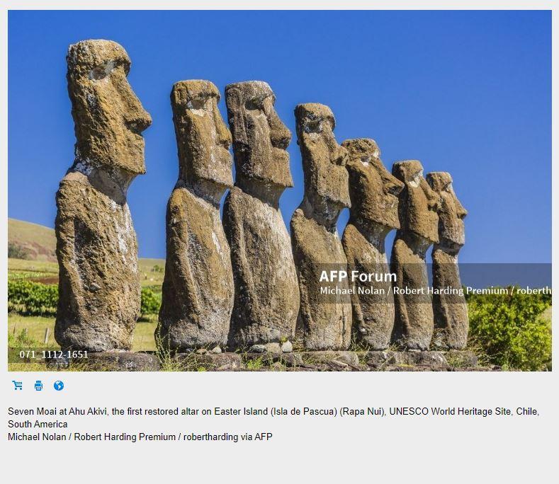The width and height of the screenshot is (559, 484).
Task: Click the watermark credit Michael Nolan text
Action: [352, 291]
